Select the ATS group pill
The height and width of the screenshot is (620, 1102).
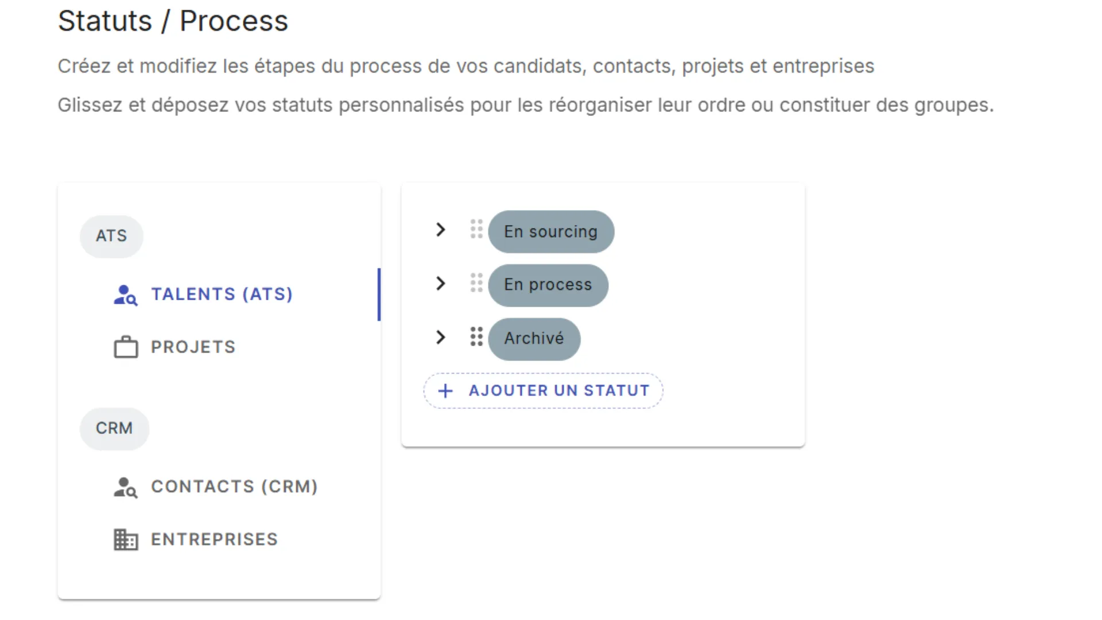click(x=111, y=236)
